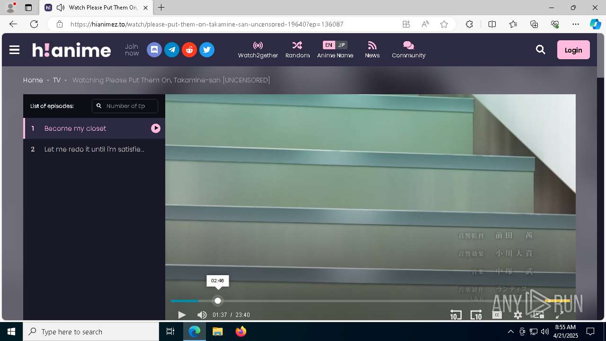Pick a Random anime
Screen dimensions: 606x341
pos(297,50)
